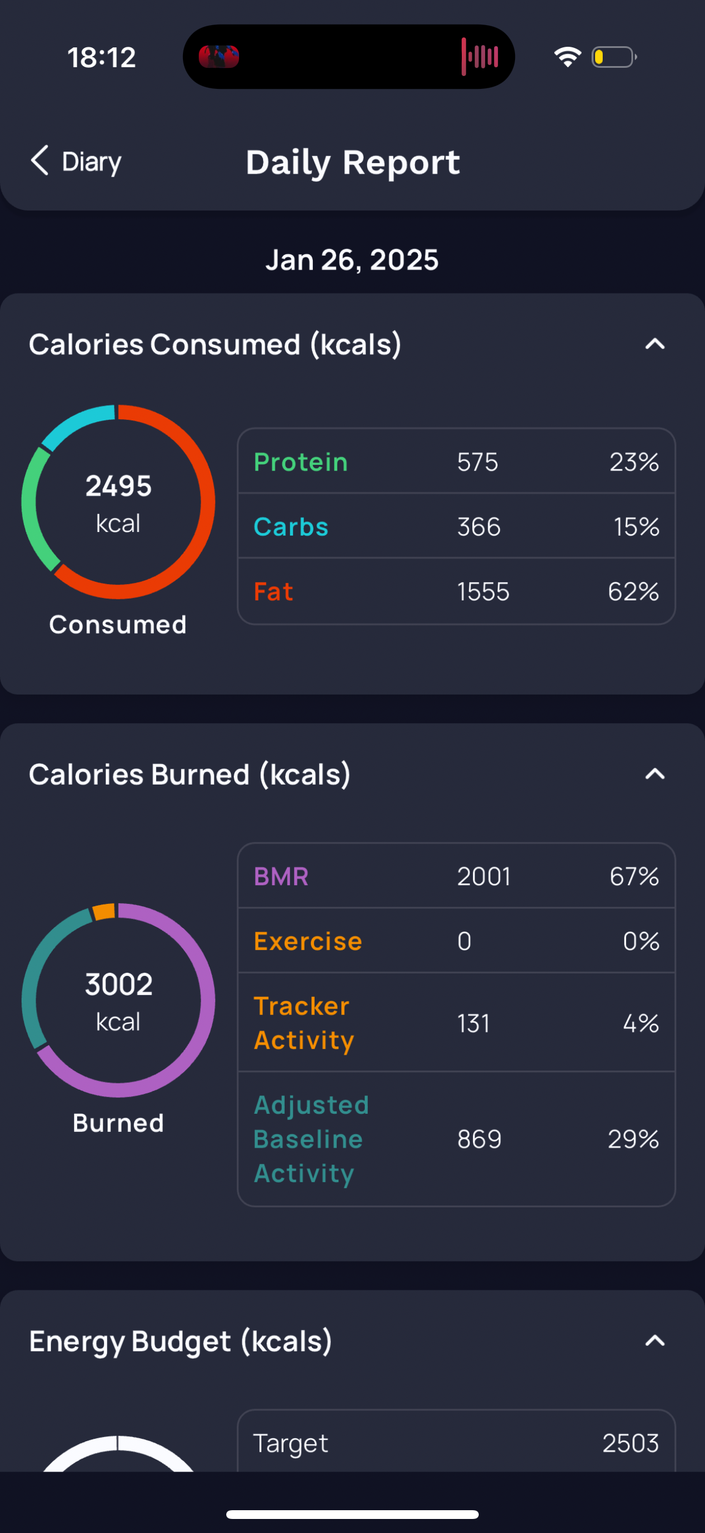Tap the audio waveform icon in Dynamic Island
This screenshot has height=1533, width=705.
[x=479, y=57]
